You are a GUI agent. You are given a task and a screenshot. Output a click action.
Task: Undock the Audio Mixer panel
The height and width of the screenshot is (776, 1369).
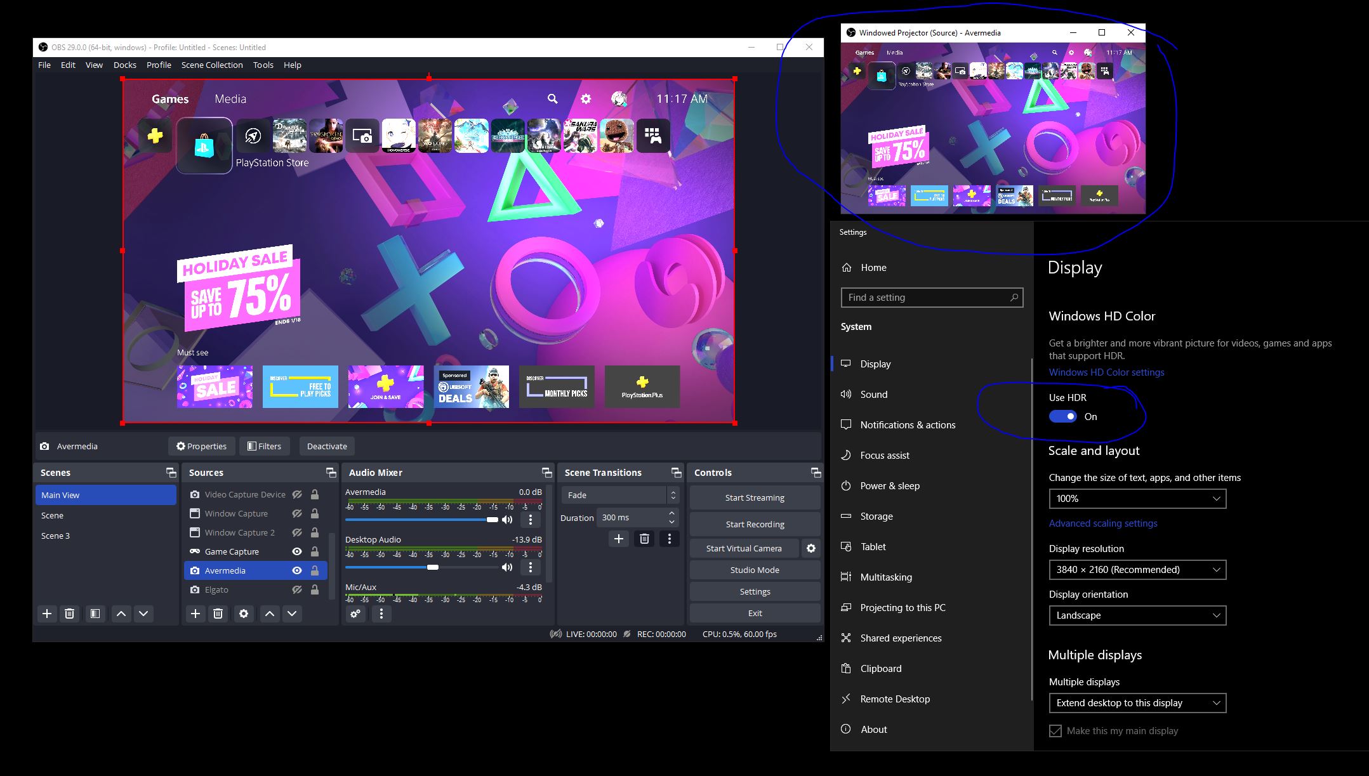point(546,473)
